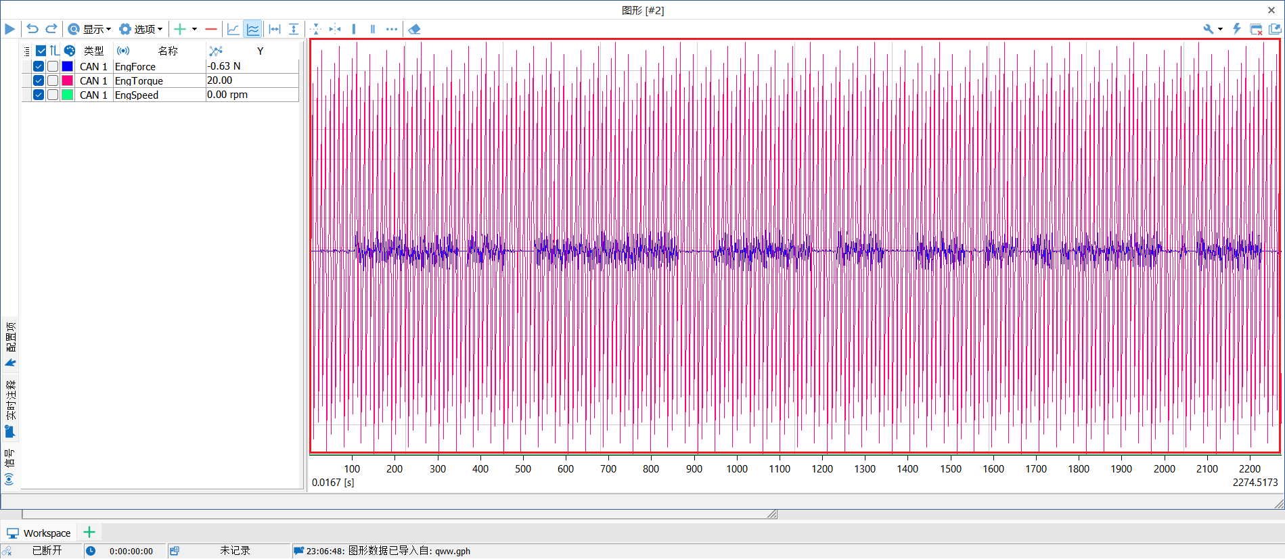Click the 类型 column header

94,51
